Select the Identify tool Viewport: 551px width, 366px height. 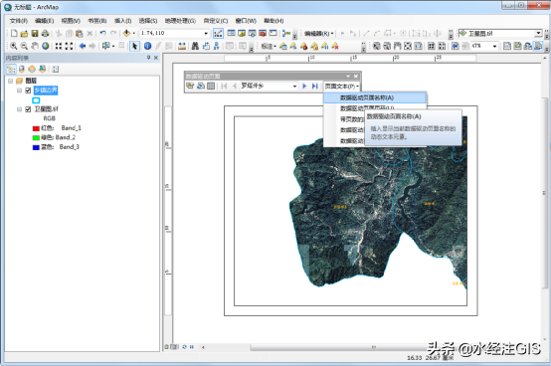147,46
